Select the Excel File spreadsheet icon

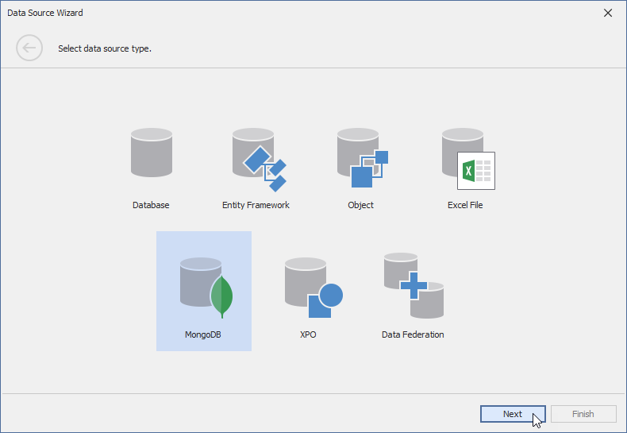click(467, 157)
